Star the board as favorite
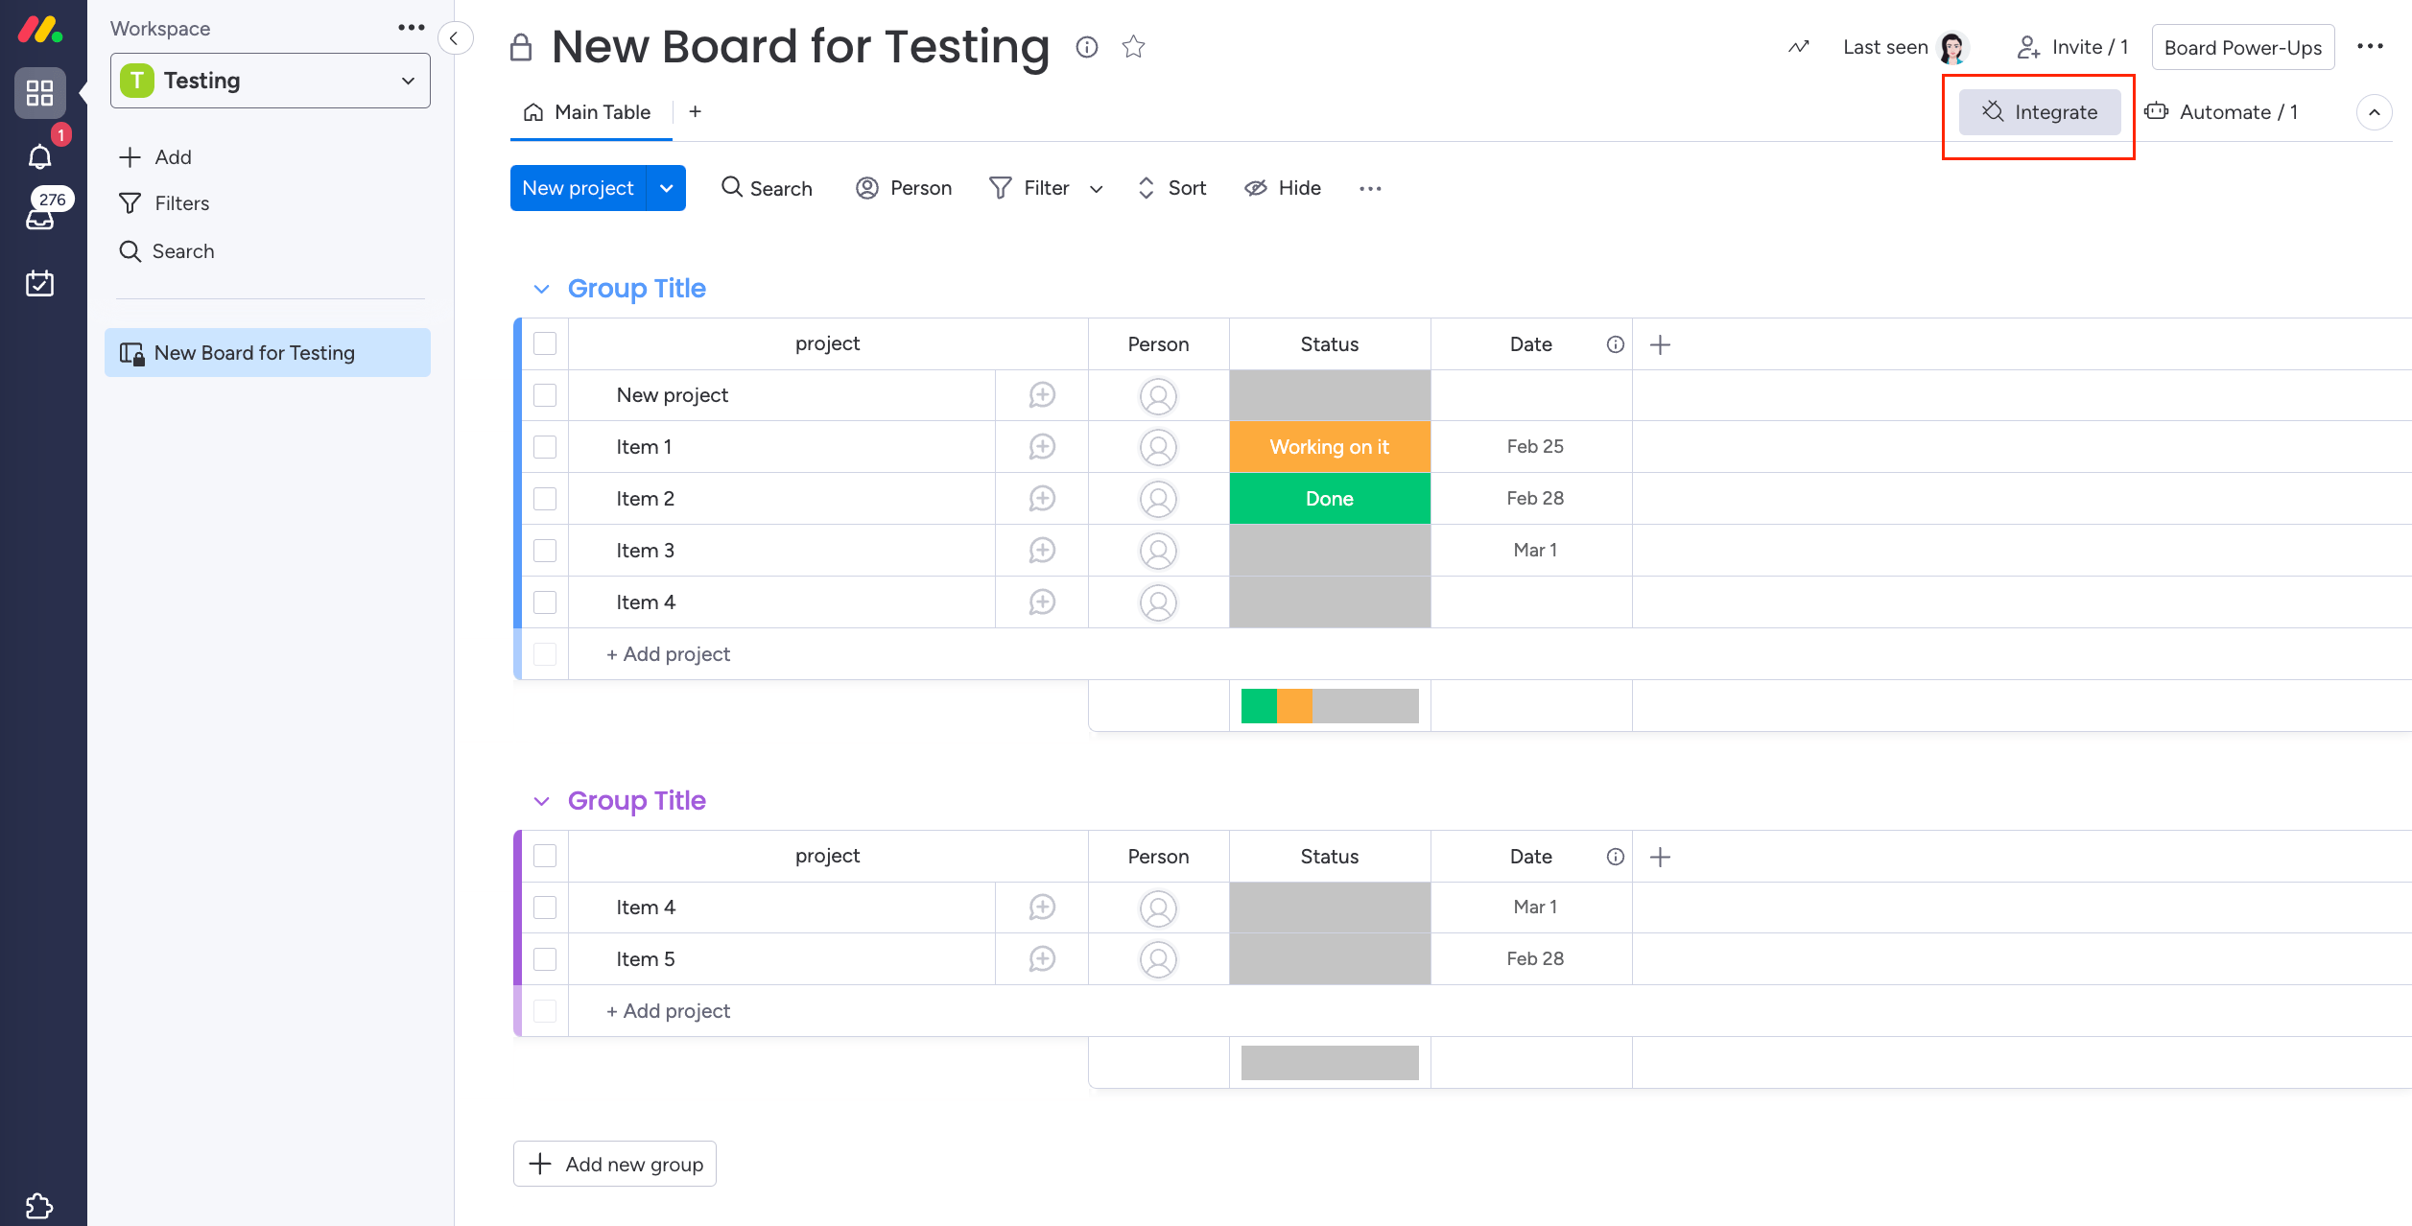The image size is (2412, 1226). click(x=1133, y=47)
